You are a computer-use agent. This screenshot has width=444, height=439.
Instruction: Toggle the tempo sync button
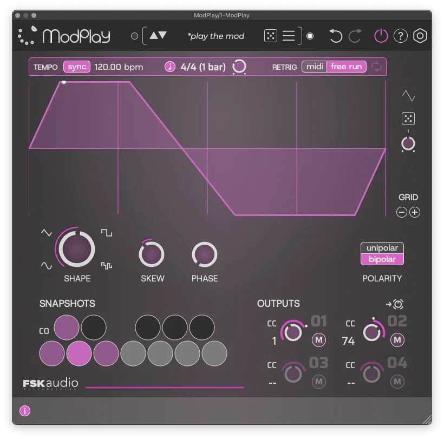[77, 67]
